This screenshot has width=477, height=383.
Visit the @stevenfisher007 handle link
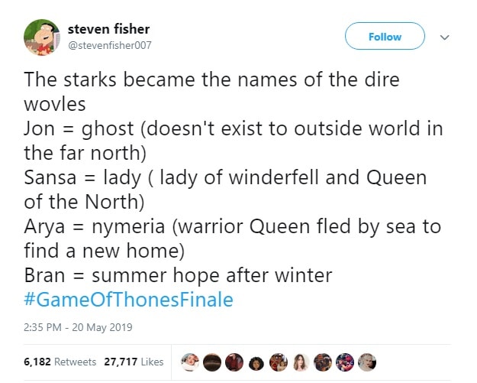click(109, 45)
